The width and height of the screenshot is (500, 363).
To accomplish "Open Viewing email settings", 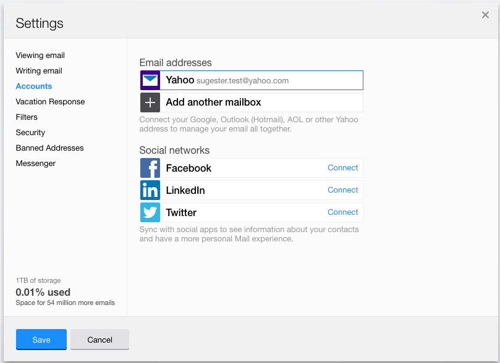I will coord(40,56).
